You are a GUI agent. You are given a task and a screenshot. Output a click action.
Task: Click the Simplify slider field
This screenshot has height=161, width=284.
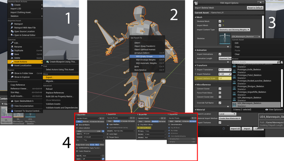[x=182, y=142]
